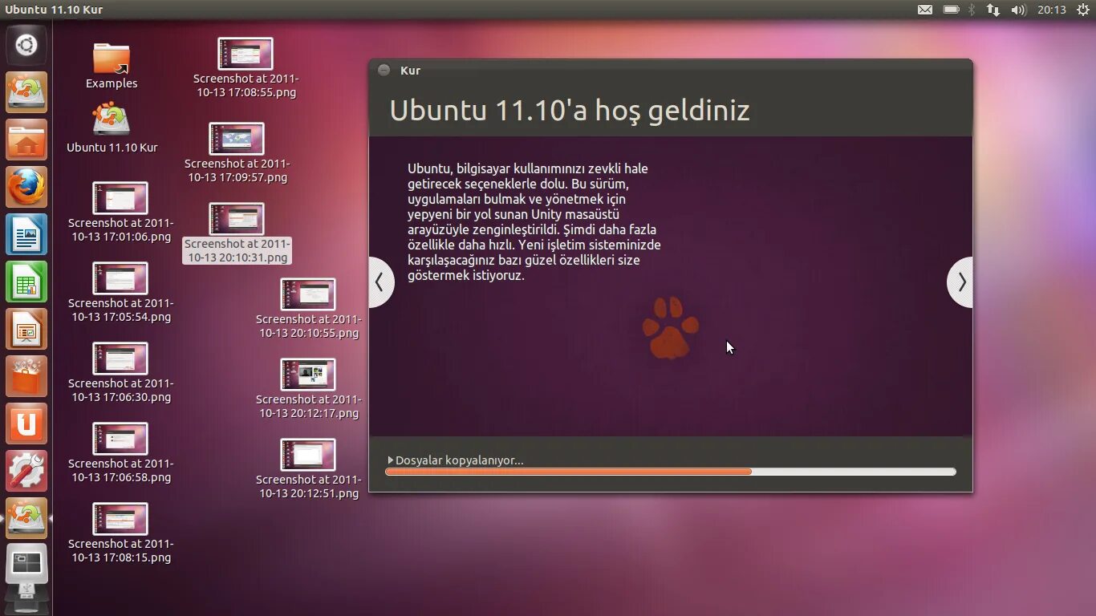Open the clock showing 20:13

[1051, 10]
